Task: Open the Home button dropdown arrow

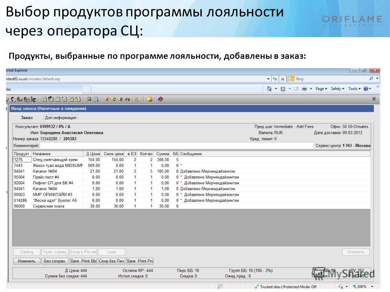Action: coord(276,89)
